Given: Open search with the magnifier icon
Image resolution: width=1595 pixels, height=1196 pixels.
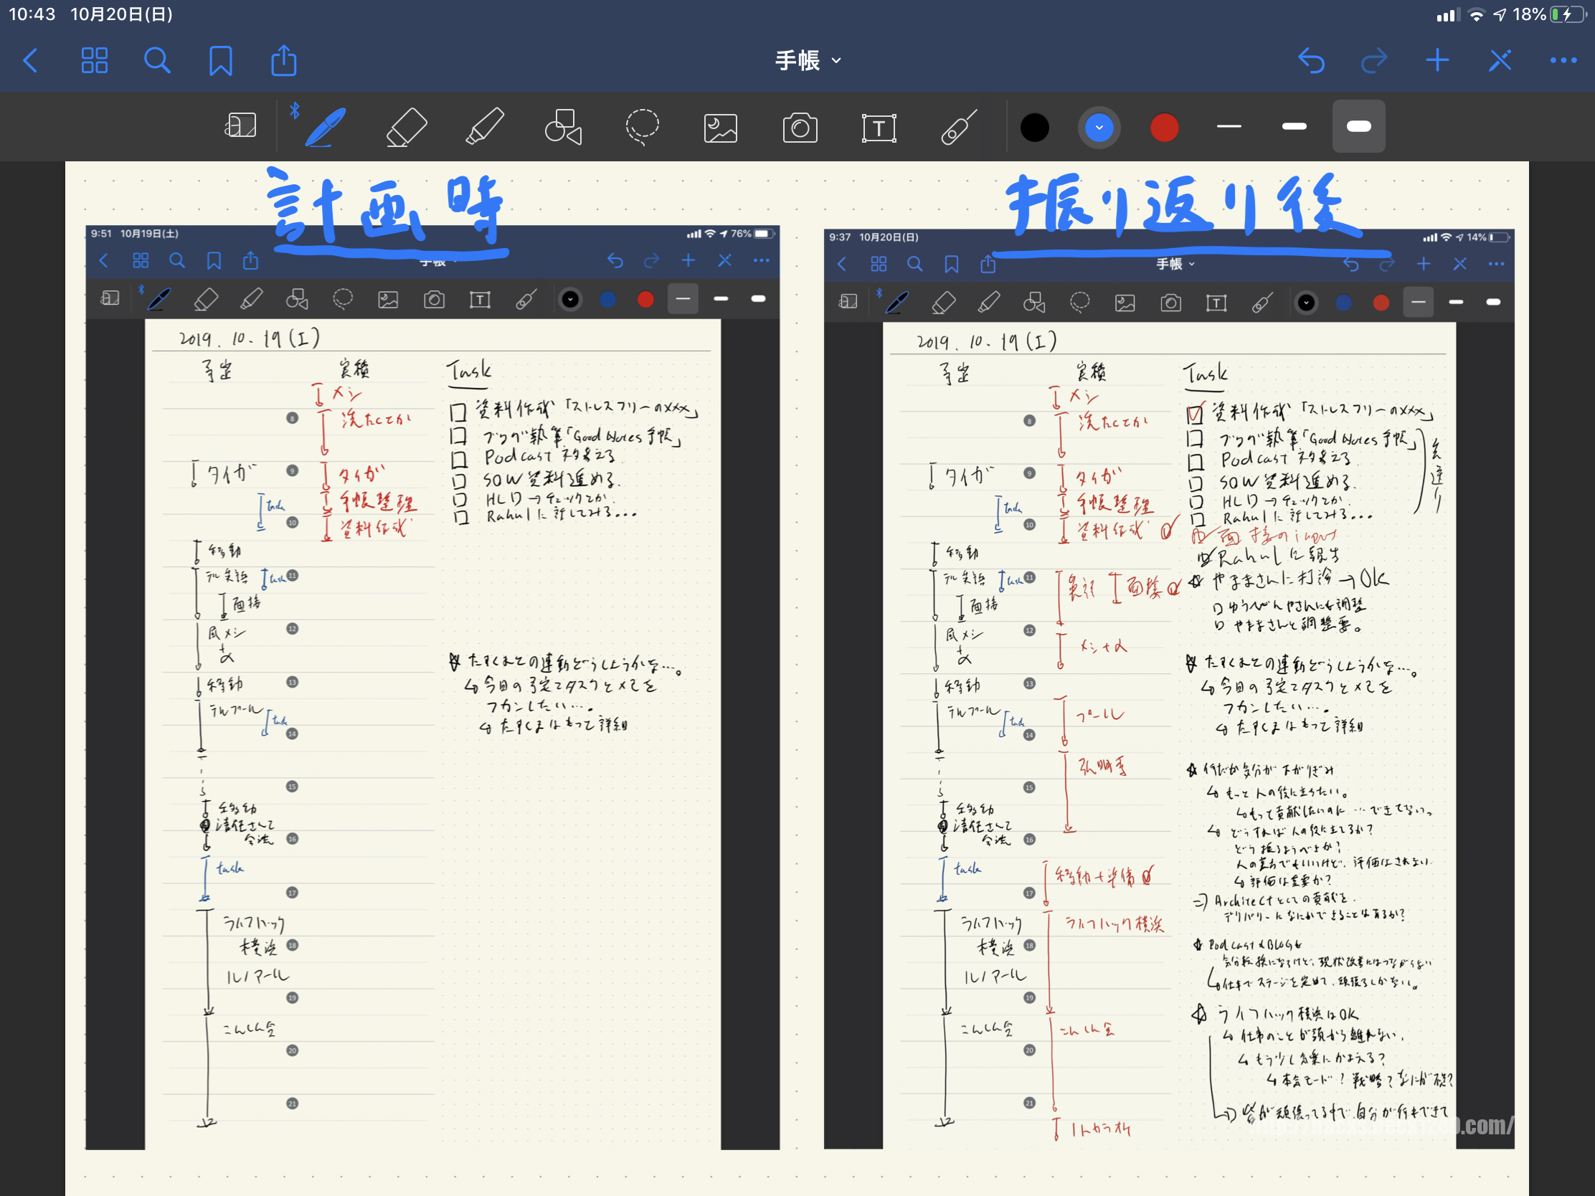Looking at the screenshot, I should (x=157, y=60).
